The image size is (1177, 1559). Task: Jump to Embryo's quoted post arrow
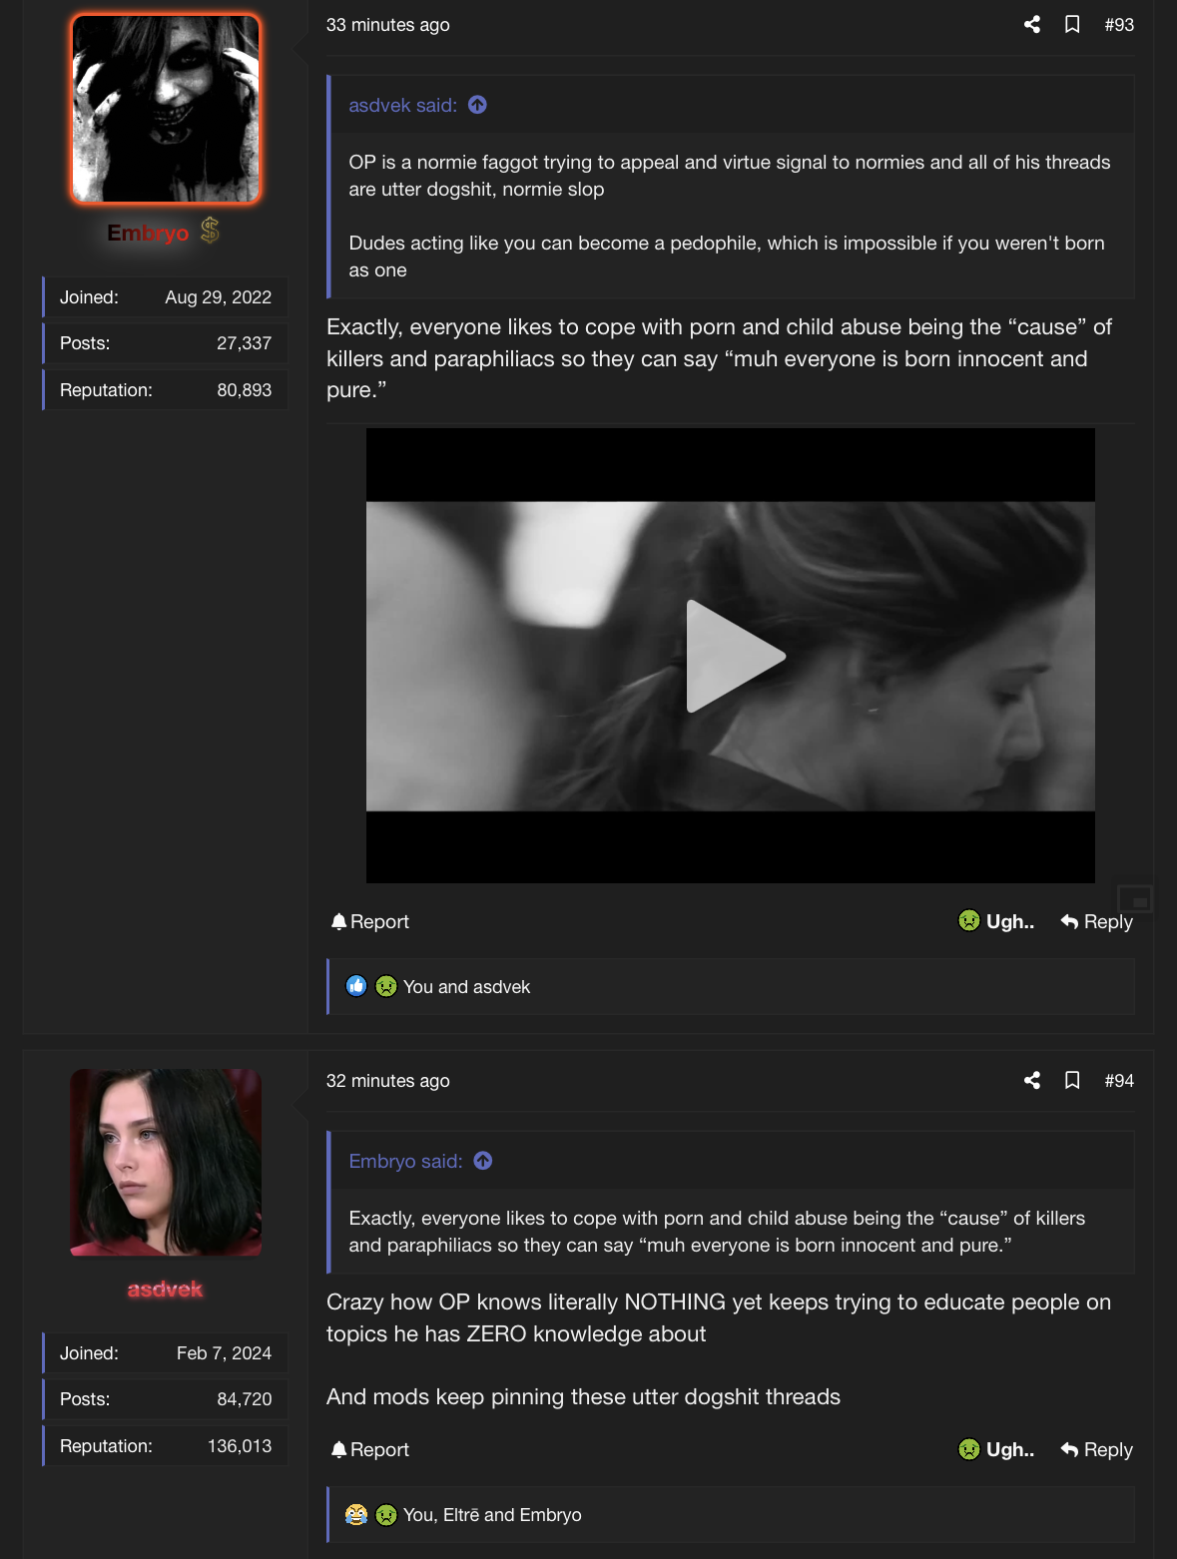click(483, 1161)
